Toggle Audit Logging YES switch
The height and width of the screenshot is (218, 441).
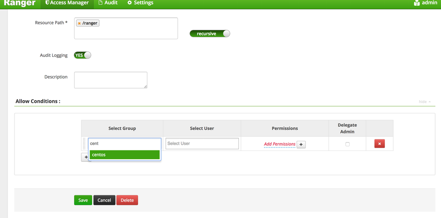coord(83,55)
